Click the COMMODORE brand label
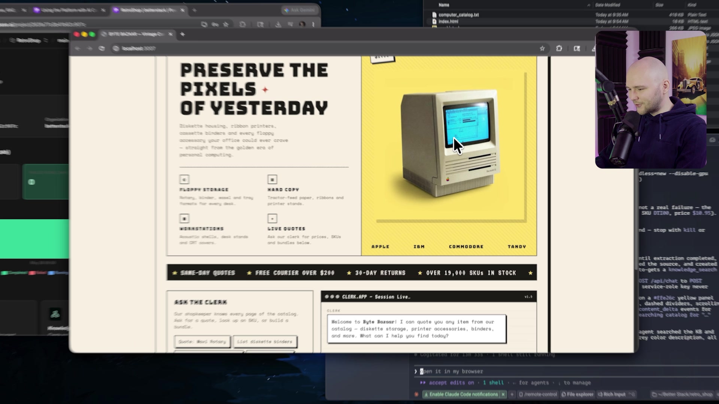 click(466, 247)
